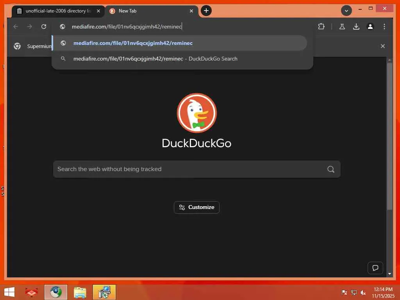Click the muted volume tray icon

pyautogui.click(x=363, y=293)
